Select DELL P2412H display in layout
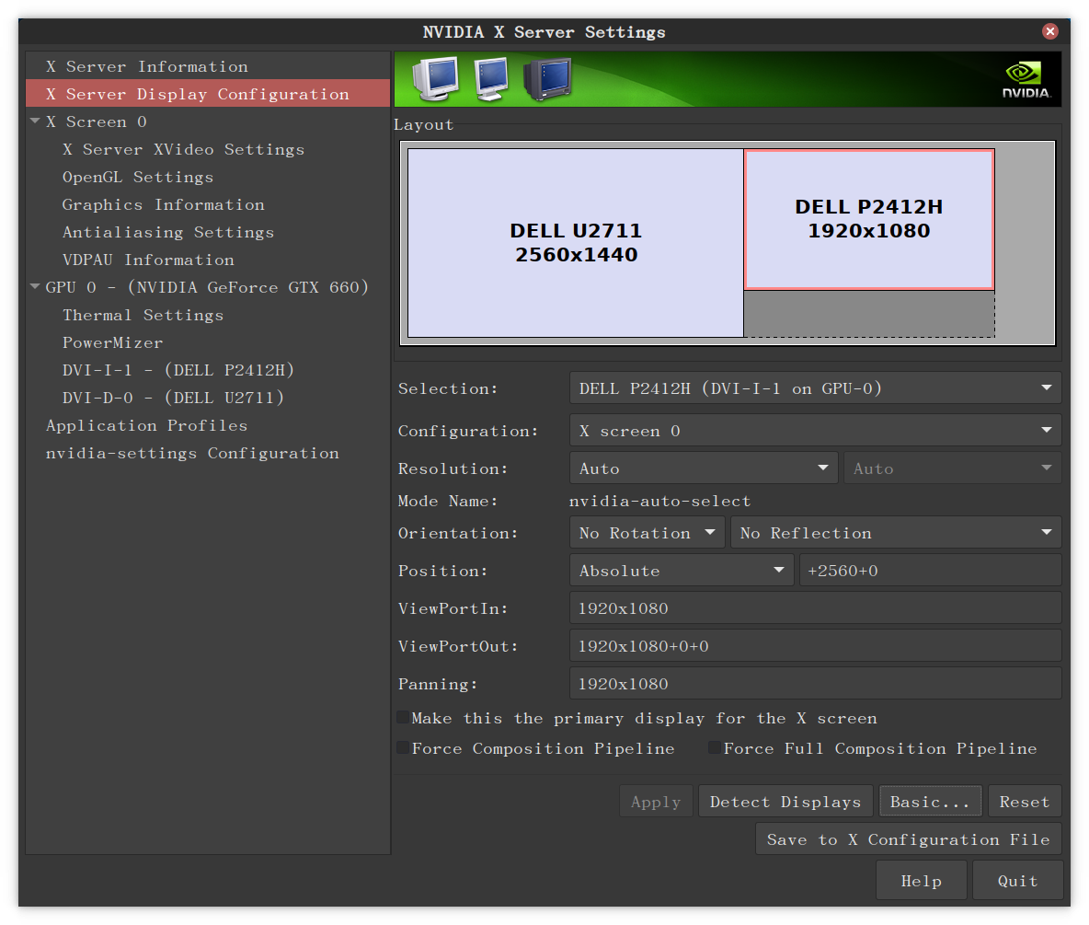Viewport: 1089px width, 925px height. pyautogui.click(x=869, y=219)
